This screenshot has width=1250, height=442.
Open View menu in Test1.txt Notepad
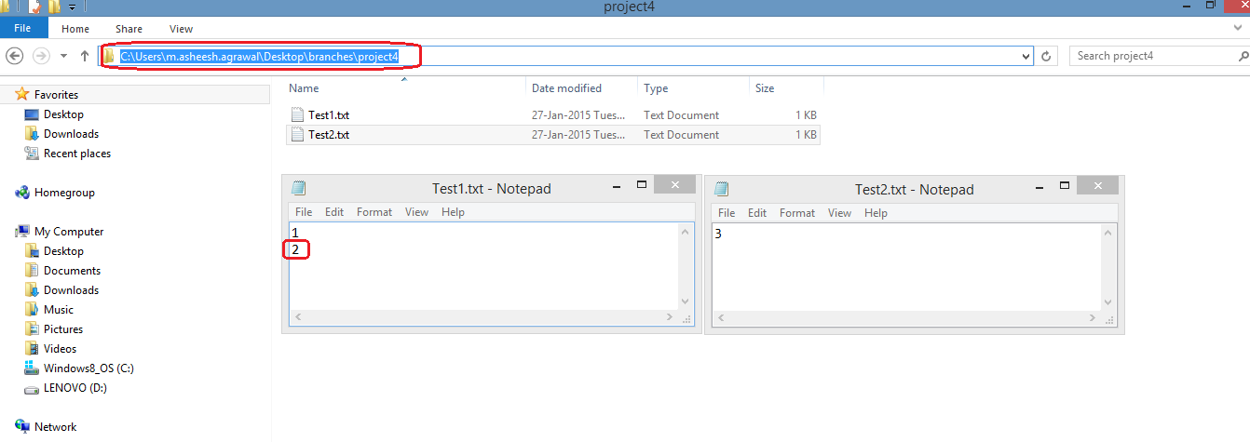(x=416, y=212)
